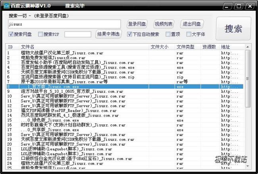Viewport: 258px width, 174px height.
Task: Maximize the 百度云播神器 window
Action: [x=239, y=6]
